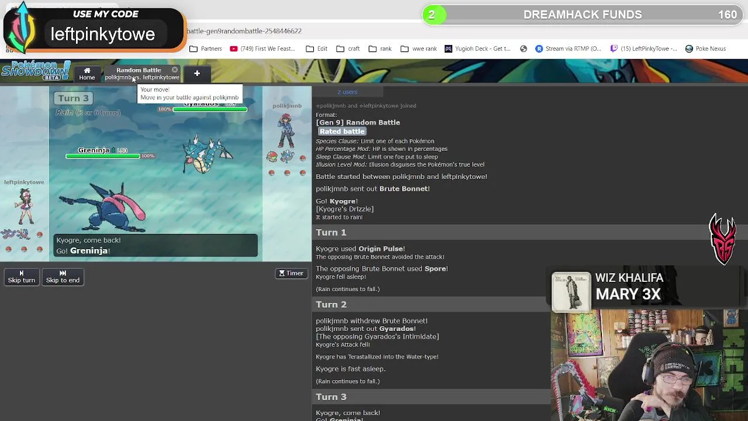Viewport: 748px width, 421px height.
Task: Click Greninja's HP bar
Action: 103,156
